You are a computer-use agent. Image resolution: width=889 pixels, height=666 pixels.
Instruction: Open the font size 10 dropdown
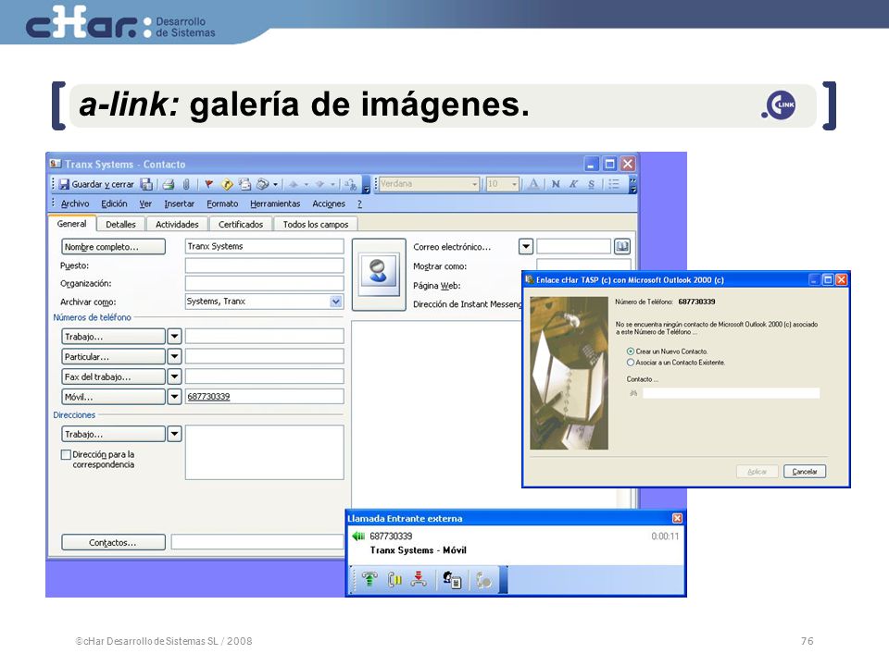[x=514, y=184]
